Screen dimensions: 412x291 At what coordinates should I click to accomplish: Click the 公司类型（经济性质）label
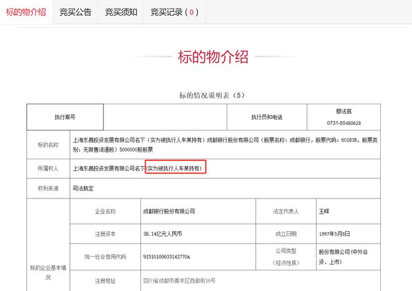pyautogui.click(x=286, y=257)
